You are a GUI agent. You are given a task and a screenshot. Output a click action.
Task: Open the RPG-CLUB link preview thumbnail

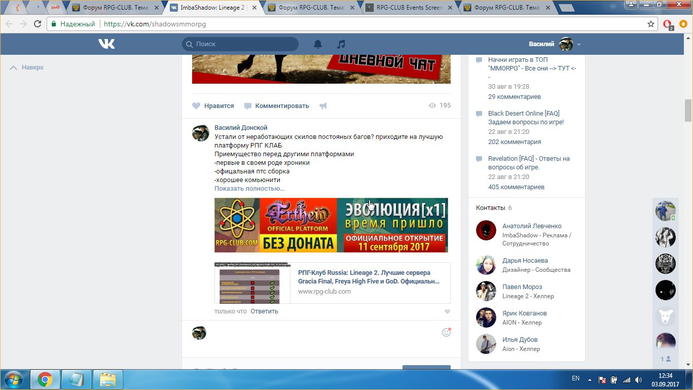252,283
